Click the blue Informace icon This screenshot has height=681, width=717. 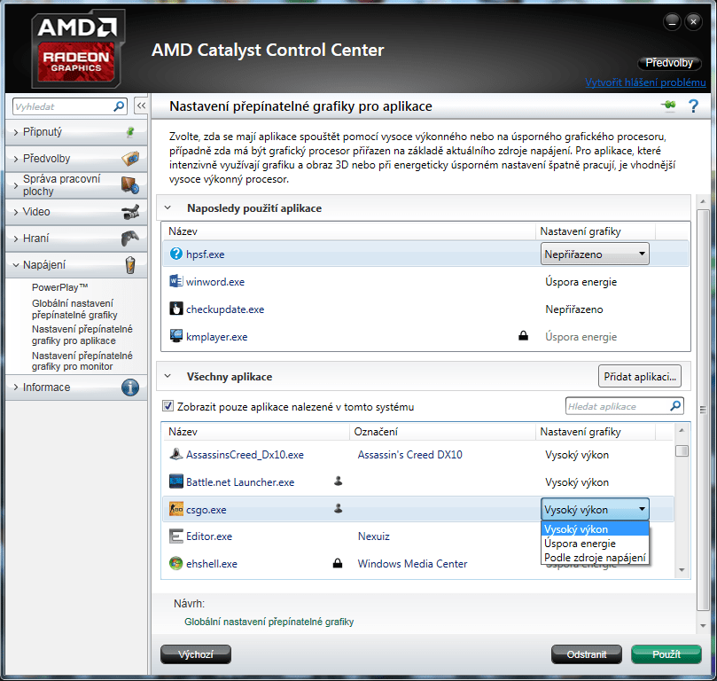(x=130, y=387)
